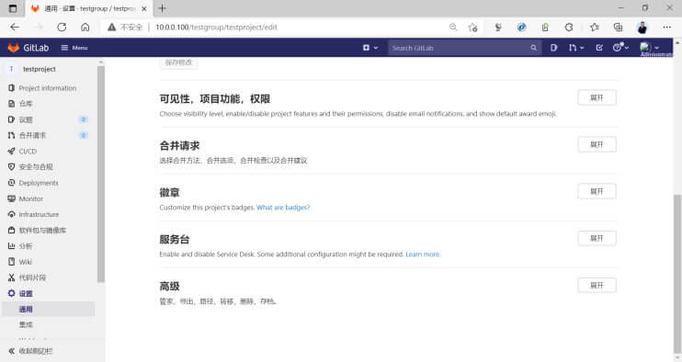Open Project information in sidebar
Screen dimensions: 682x362
(x=48, y=88)
